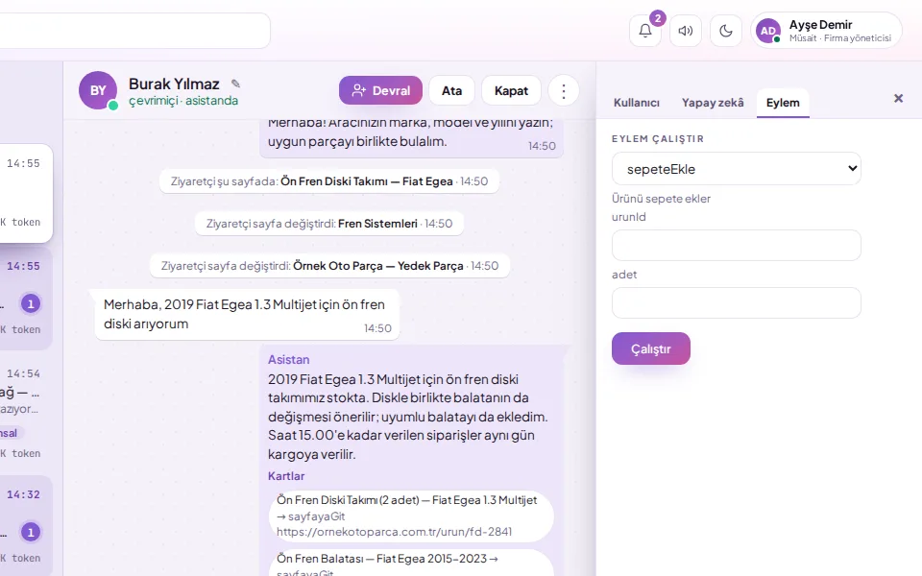922x576 pixels.
Task: Open the notifications bell
Action: (x=645, y=31)
